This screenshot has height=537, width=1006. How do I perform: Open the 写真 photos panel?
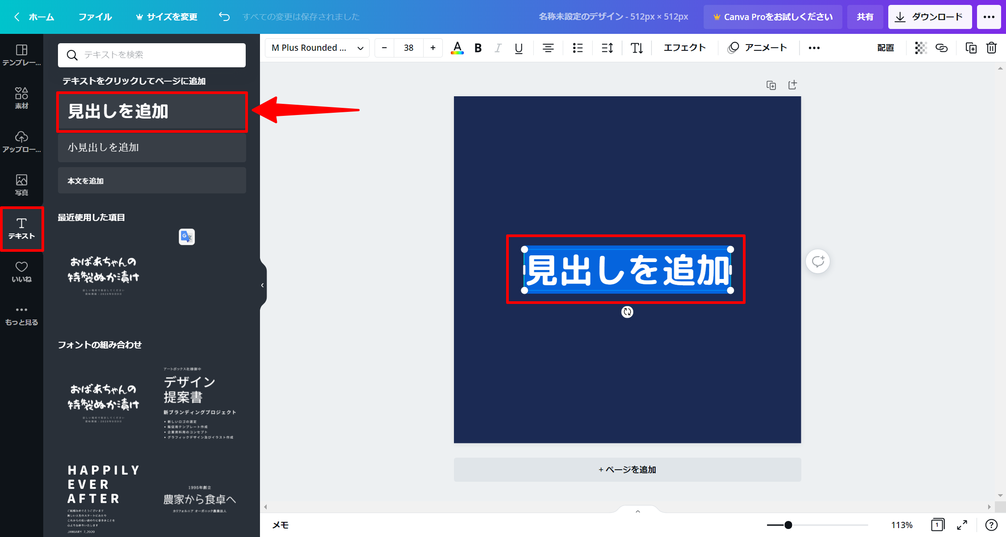21,185
